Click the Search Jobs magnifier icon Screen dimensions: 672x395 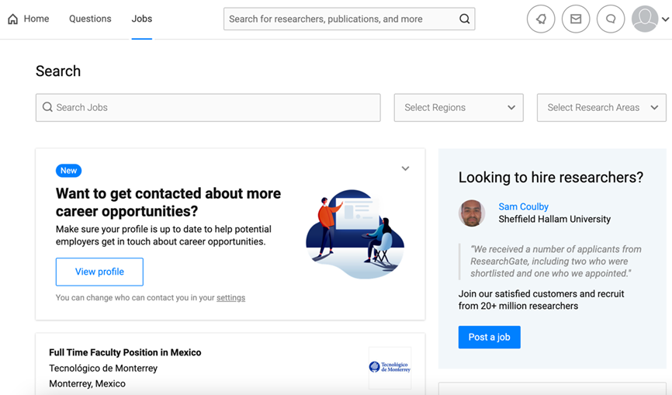(x=47, y=108)
